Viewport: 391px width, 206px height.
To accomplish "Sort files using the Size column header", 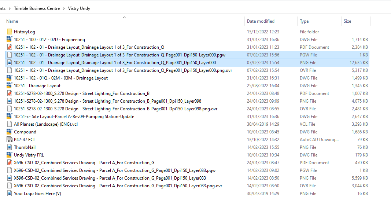I will tap(347, 21).
